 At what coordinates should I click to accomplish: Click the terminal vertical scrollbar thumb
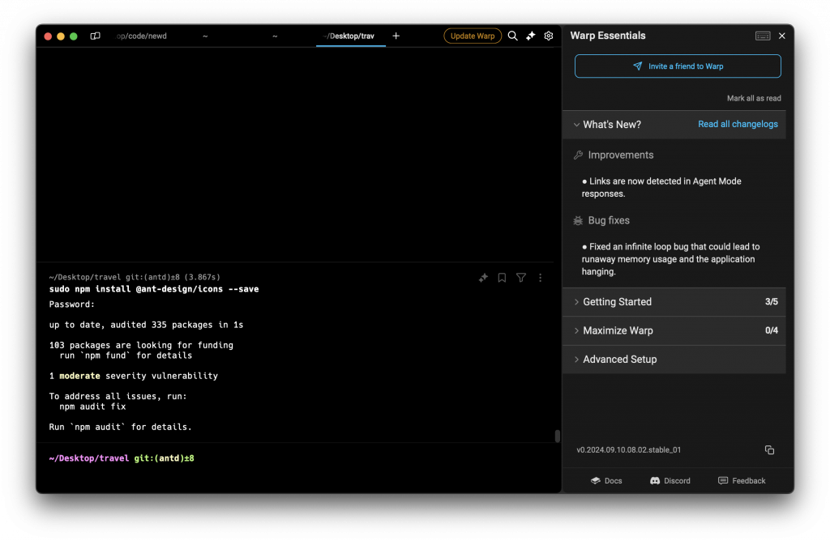point(558,437)
